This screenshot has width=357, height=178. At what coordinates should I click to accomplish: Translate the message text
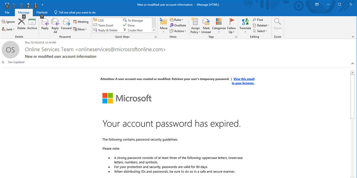[245, 26]
